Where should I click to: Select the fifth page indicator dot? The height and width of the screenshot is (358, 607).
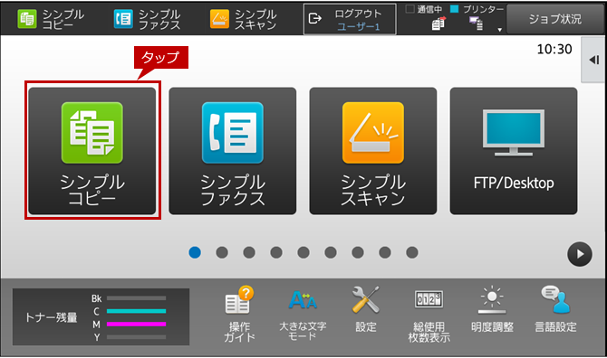click(303, 252)
